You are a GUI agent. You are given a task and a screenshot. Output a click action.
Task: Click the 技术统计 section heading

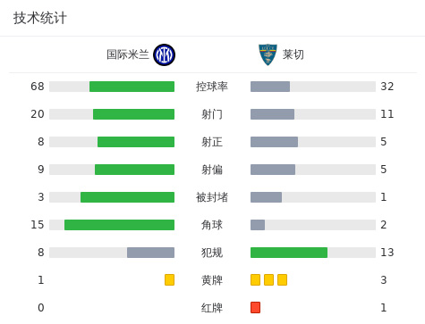pyautogui.click(x=40, y=18)
